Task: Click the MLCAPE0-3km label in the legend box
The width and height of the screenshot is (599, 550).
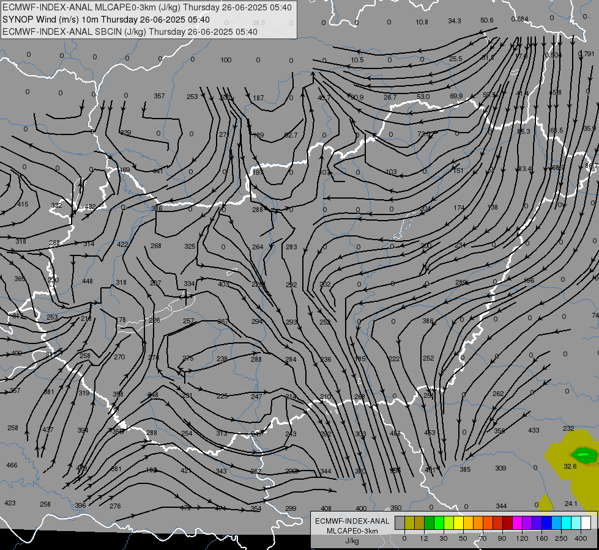Action: tap(352, 531)
